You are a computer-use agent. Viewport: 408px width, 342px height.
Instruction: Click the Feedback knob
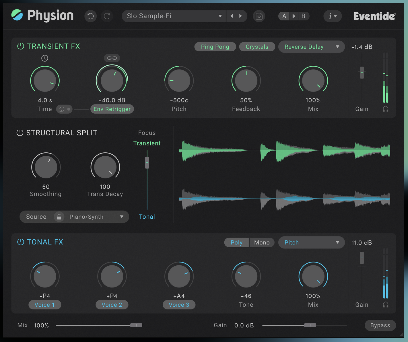click(x=246, y=80)
